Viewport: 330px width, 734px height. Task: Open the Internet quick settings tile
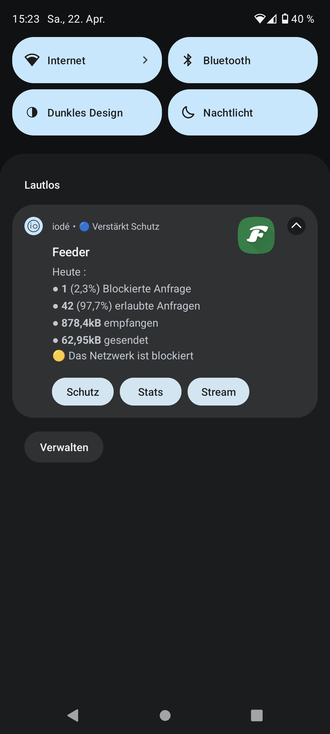tap(87, 60)
